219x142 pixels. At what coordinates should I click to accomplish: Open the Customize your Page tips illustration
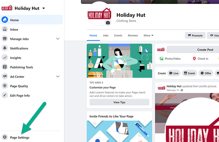(119, 61)
